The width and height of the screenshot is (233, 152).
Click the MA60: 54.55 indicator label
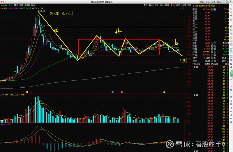[x=26, y=8]
